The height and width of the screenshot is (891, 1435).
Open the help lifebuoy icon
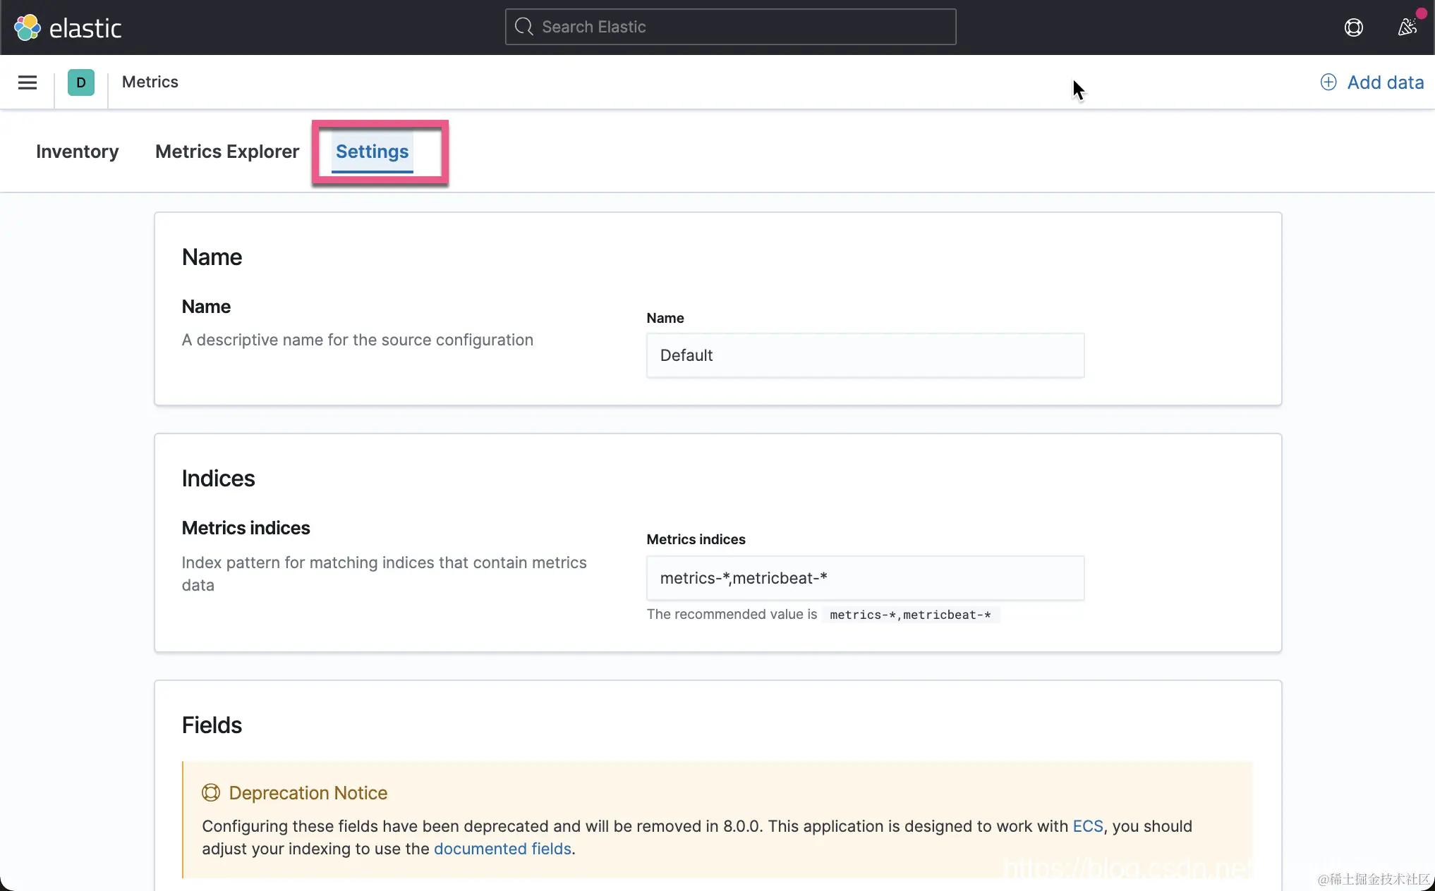click(1353, 27)
